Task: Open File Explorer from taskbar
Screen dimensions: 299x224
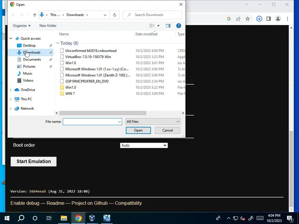Action: click(64, 218)
